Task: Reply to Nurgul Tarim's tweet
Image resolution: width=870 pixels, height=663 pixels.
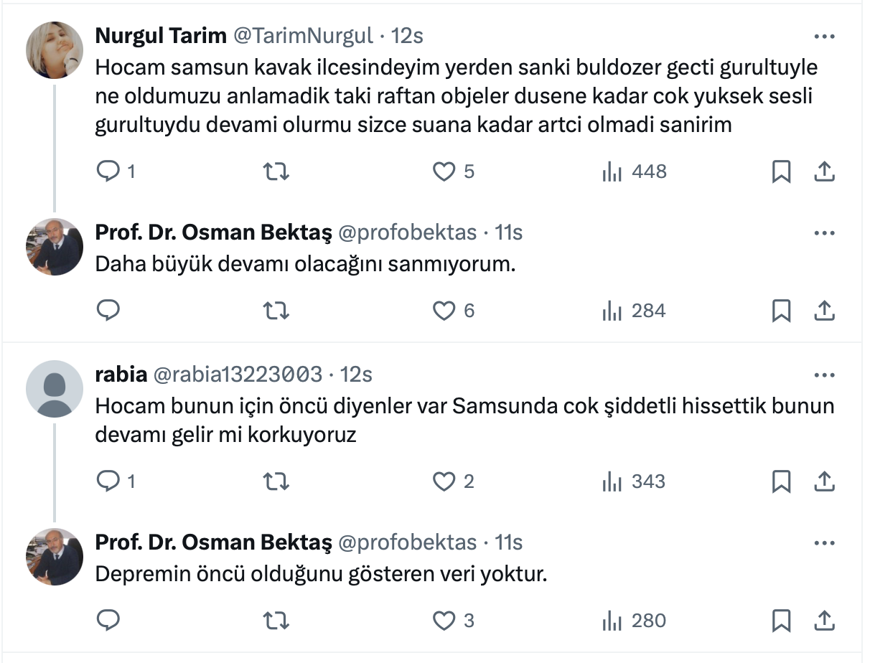Action: (108, 171)
